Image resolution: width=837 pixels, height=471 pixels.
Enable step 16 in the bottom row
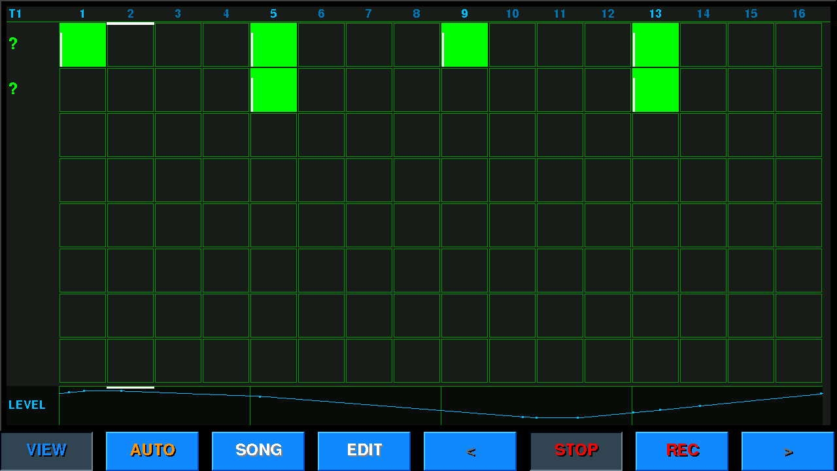(x=798, y=360)
